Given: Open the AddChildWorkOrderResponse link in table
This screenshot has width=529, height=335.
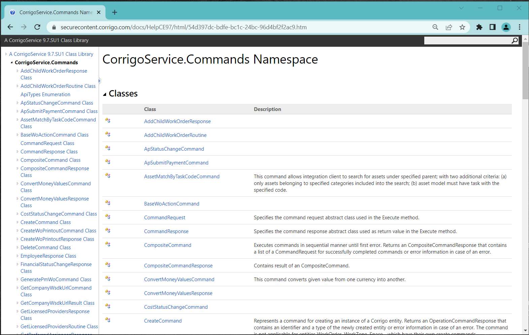Looking at the screenshot, I should pyautogui.click(x=177, y=121).
